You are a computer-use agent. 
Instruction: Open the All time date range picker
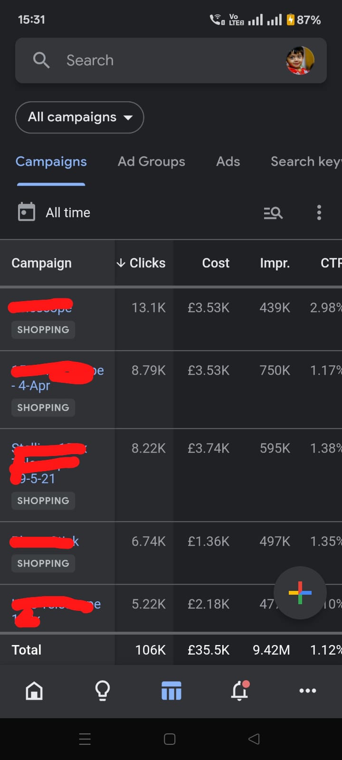(68, 212)
